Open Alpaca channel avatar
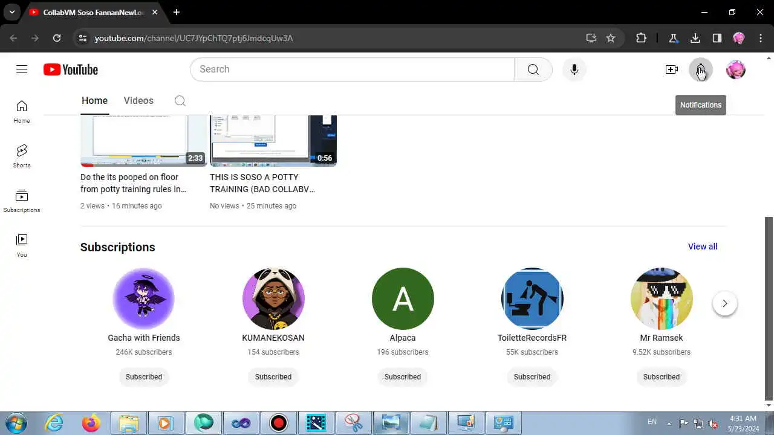This screenshot has height=435, width=774. click(403, 298)
